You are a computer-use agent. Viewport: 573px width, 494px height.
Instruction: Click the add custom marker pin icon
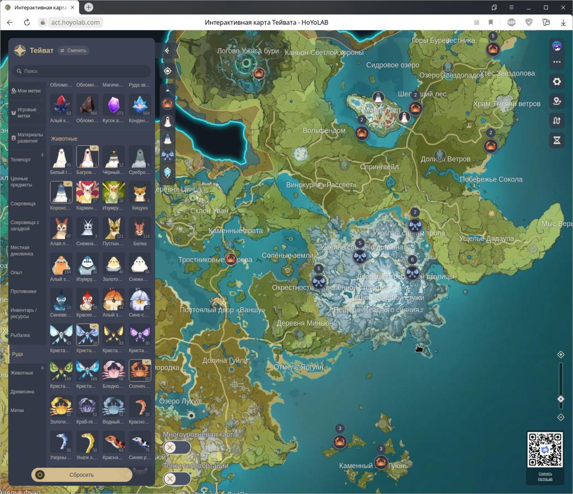pyautogui.click(x=557, y=101)
